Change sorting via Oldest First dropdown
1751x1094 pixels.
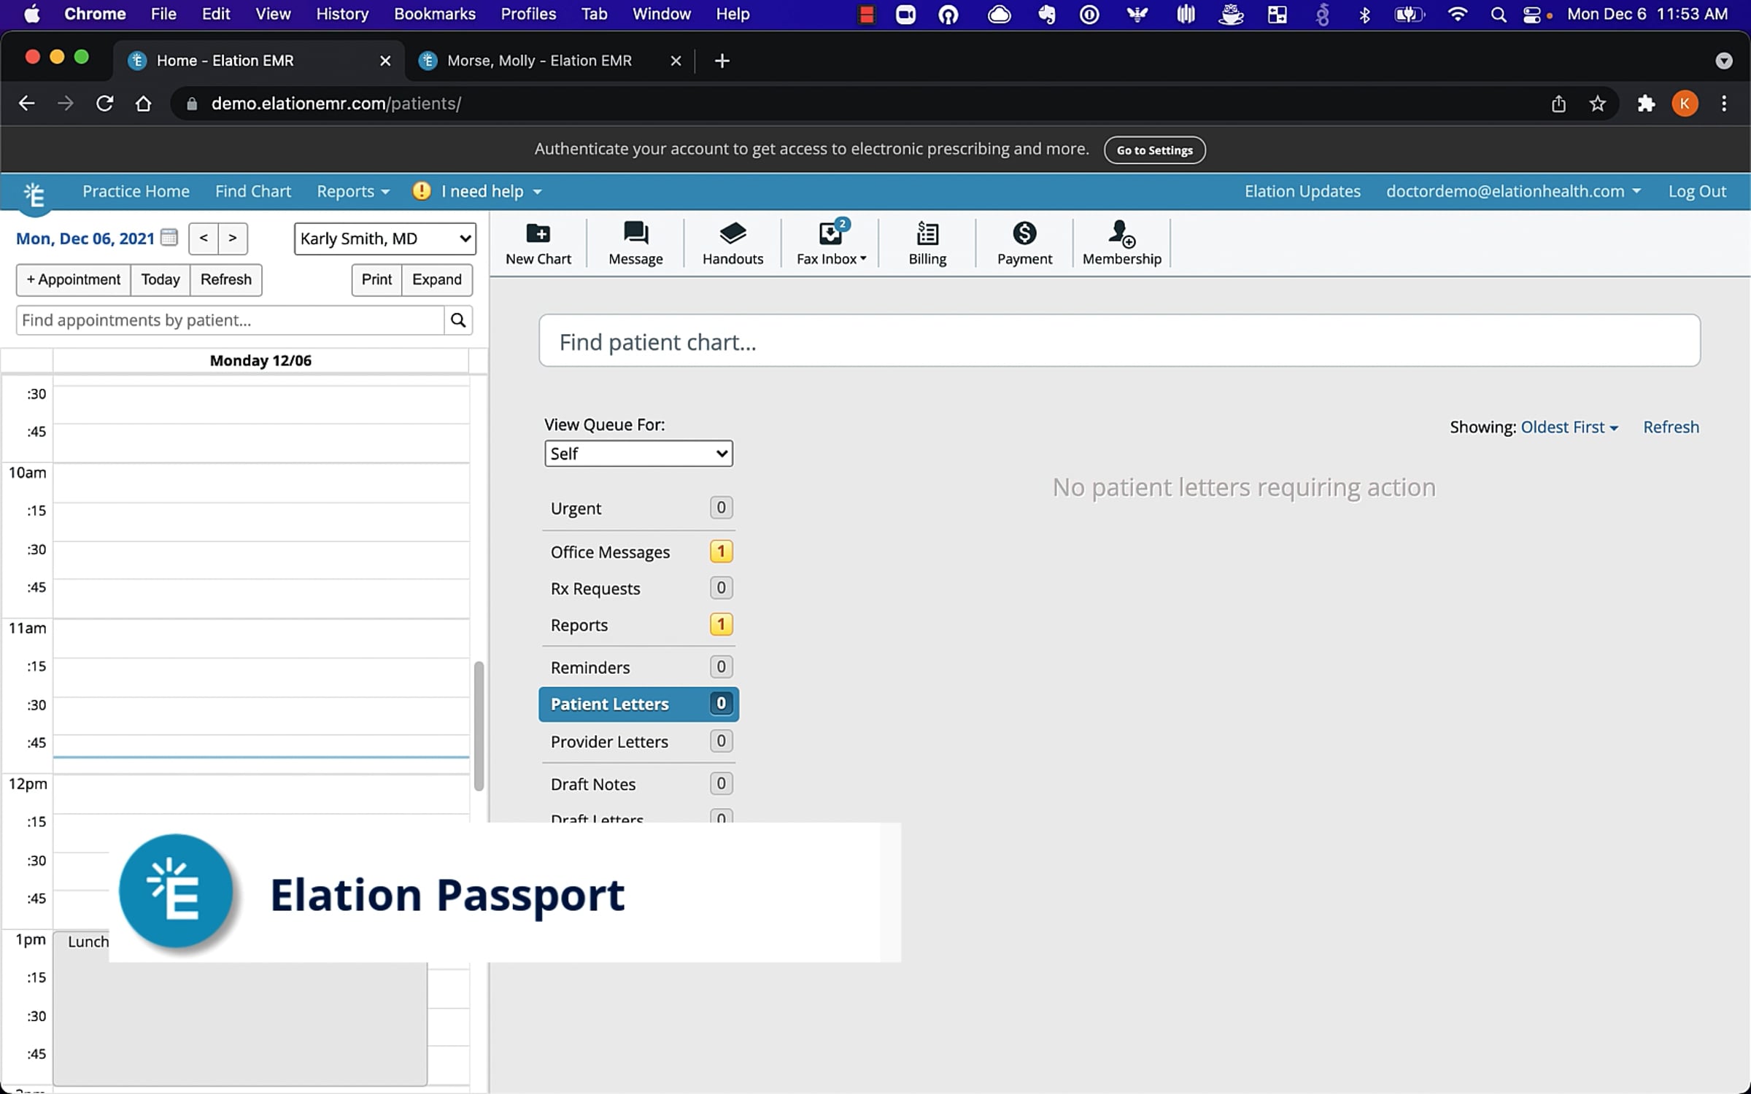point(1569,427)
